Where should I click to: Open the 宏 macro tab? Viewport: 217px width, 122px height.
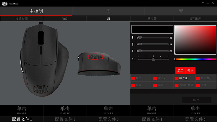point(108,11)
